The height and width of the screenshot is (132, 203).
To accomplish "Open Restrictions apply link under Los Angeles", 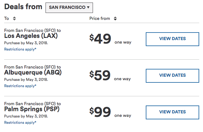I will coord(20,49).
